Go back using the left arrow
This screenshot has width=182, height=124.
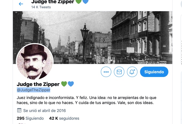(x=21, y=4)
